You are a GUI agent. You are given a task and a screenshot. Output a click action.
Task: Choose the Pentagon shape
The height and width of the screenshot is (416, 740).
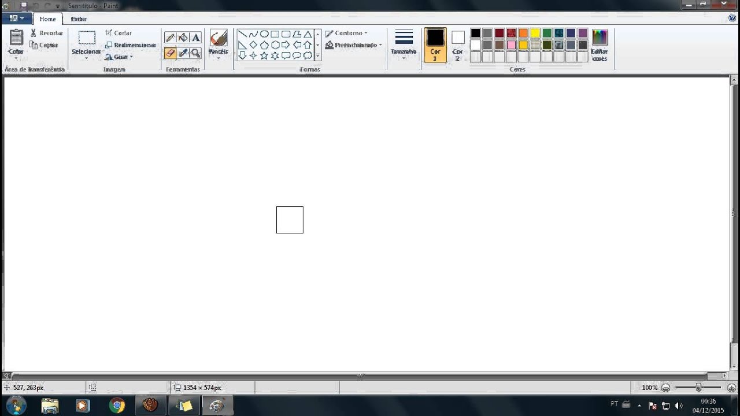(x=264, y=45)
